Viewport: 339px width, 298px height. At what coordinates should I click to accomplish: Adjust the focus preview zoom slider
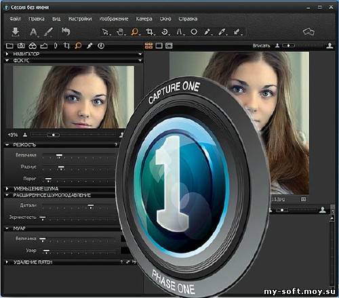[x=54, y=135]
